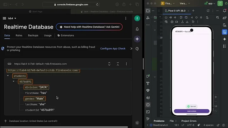This screenshot has height=128, width=228.
Task: Open Safari share button
Action: click(124, 4)
